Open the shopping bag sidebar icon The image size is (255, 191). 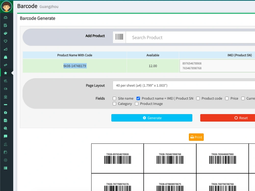[x=6, y=57]
